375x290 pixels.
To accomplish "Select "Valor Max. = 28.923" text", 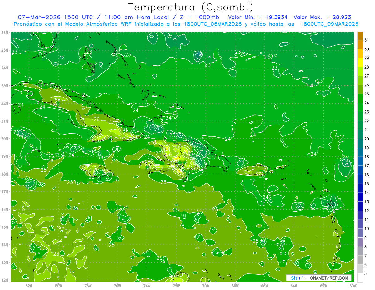I will (322, 17).
